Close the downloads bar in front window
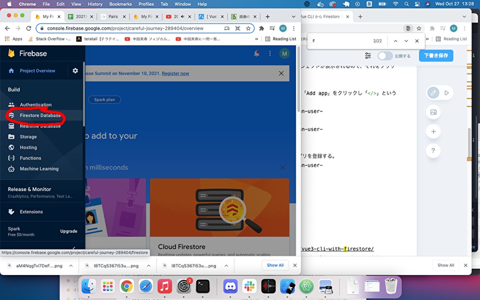 pos(295,265)
